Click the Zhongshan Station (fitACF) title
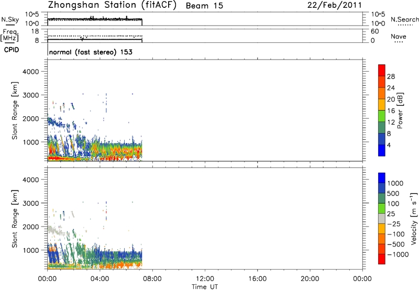419x290 pixels. point(112,5)
